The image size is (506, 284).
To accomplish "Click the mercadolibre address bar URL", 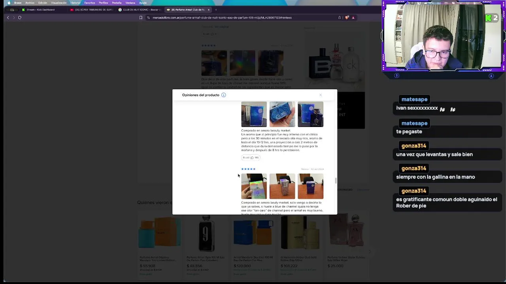I will pyautogui.click(x=222, y=17).
